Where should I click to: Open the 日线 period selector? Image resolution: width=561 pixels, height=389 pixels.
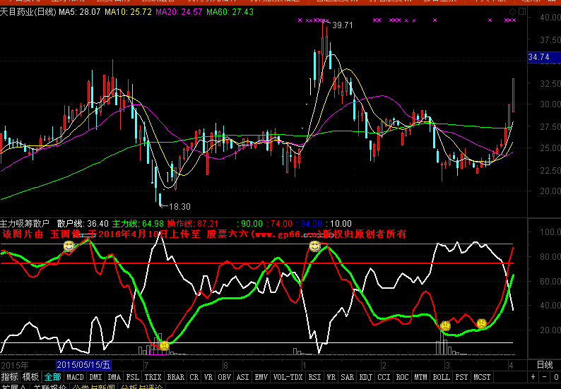(x=544, y=365)
